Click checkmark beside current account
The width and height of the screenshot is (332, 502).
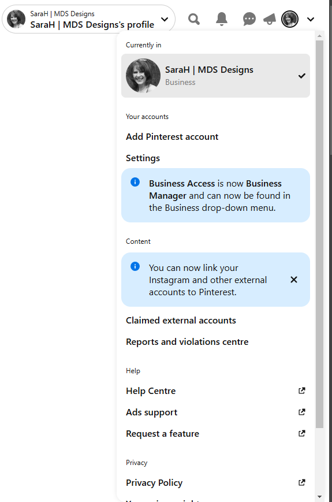pyautogui.click(x=301, y=76)
